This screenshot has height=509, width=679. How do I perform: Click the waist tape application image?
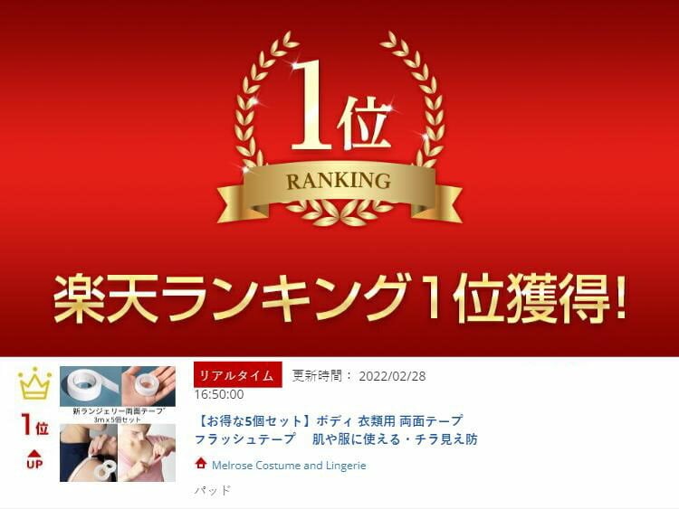pyautogui.click(x=89, y=452)
